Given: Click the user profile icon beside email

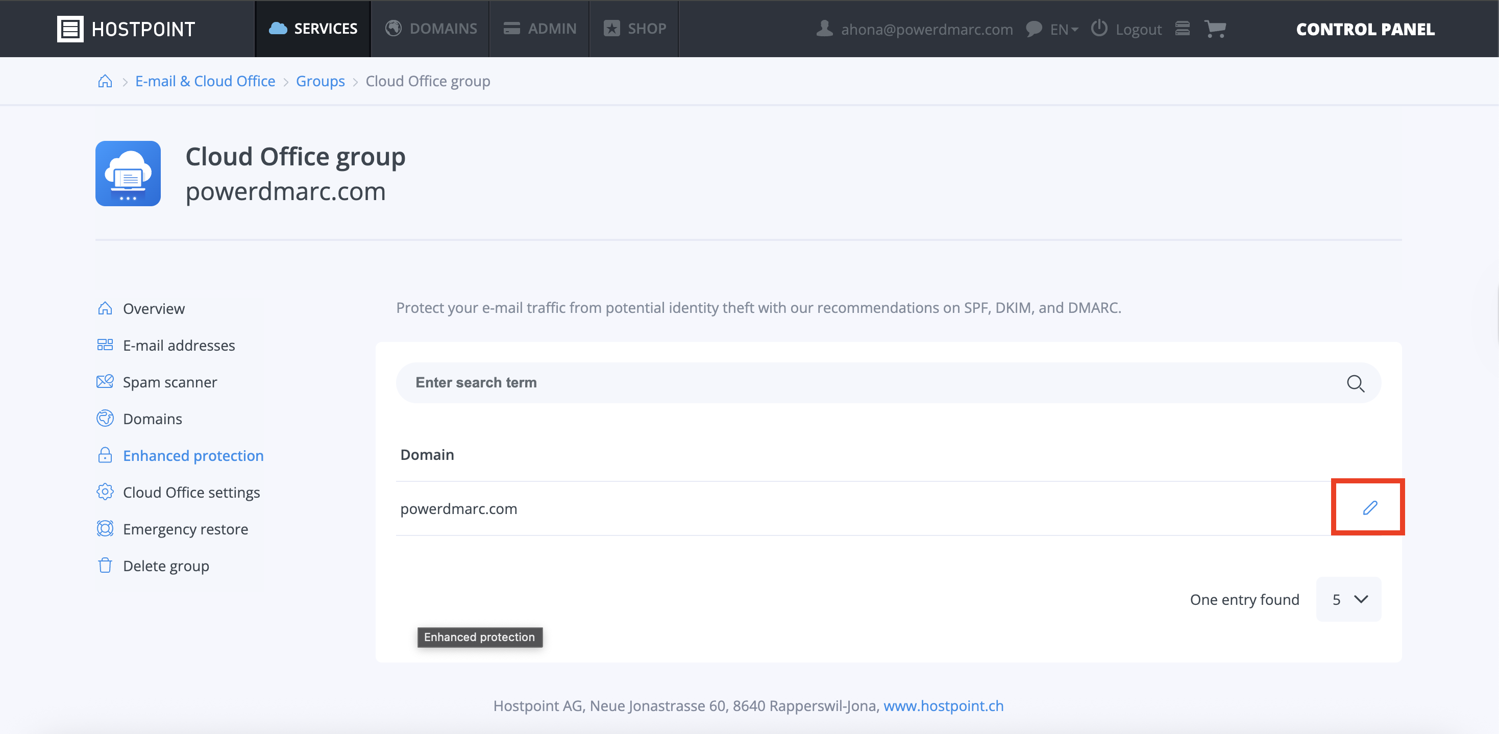Looking at the screenshot, I should (824, 29).
